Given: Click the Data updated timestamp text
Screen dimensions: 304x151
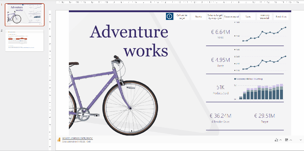Looking at the screenshot, I should [77, 142].
